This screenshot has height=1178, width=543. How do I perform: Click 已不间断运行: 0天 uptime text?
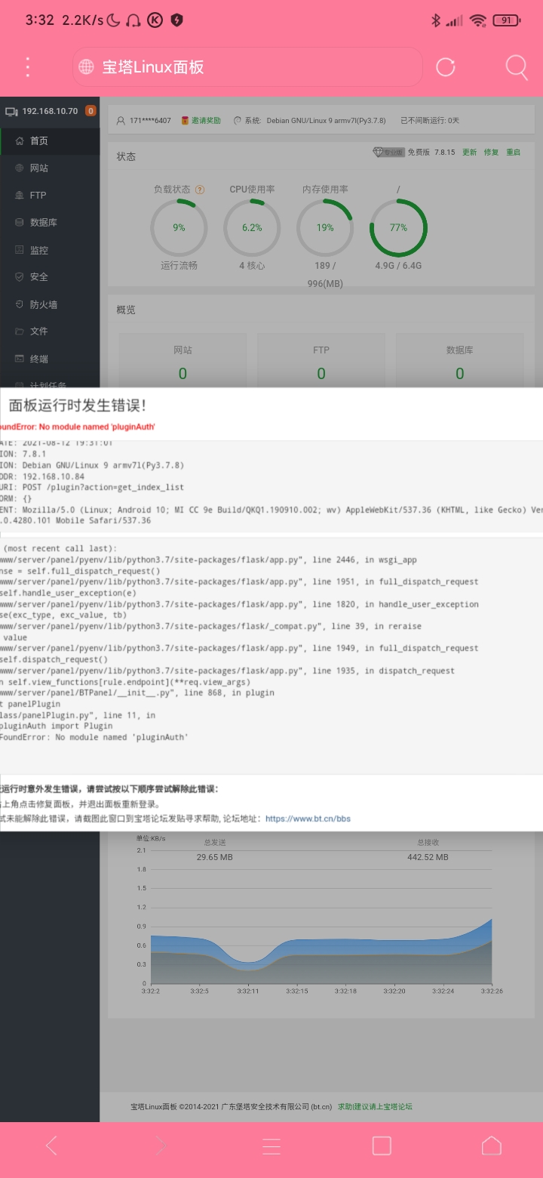(430, 121)
